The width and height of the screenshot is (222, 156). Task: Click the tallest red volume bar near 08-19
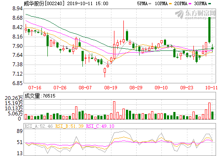tap(114, 110)
